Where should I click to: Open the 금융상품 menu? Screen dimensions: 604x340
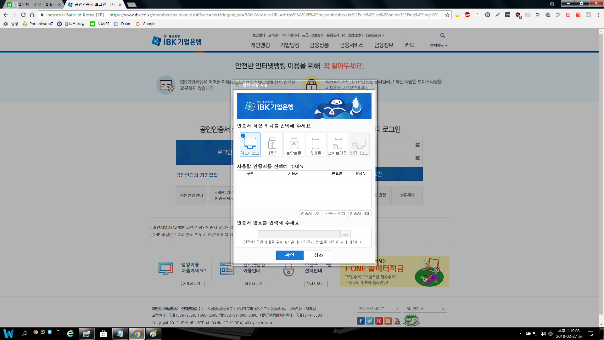coord(319,45)
